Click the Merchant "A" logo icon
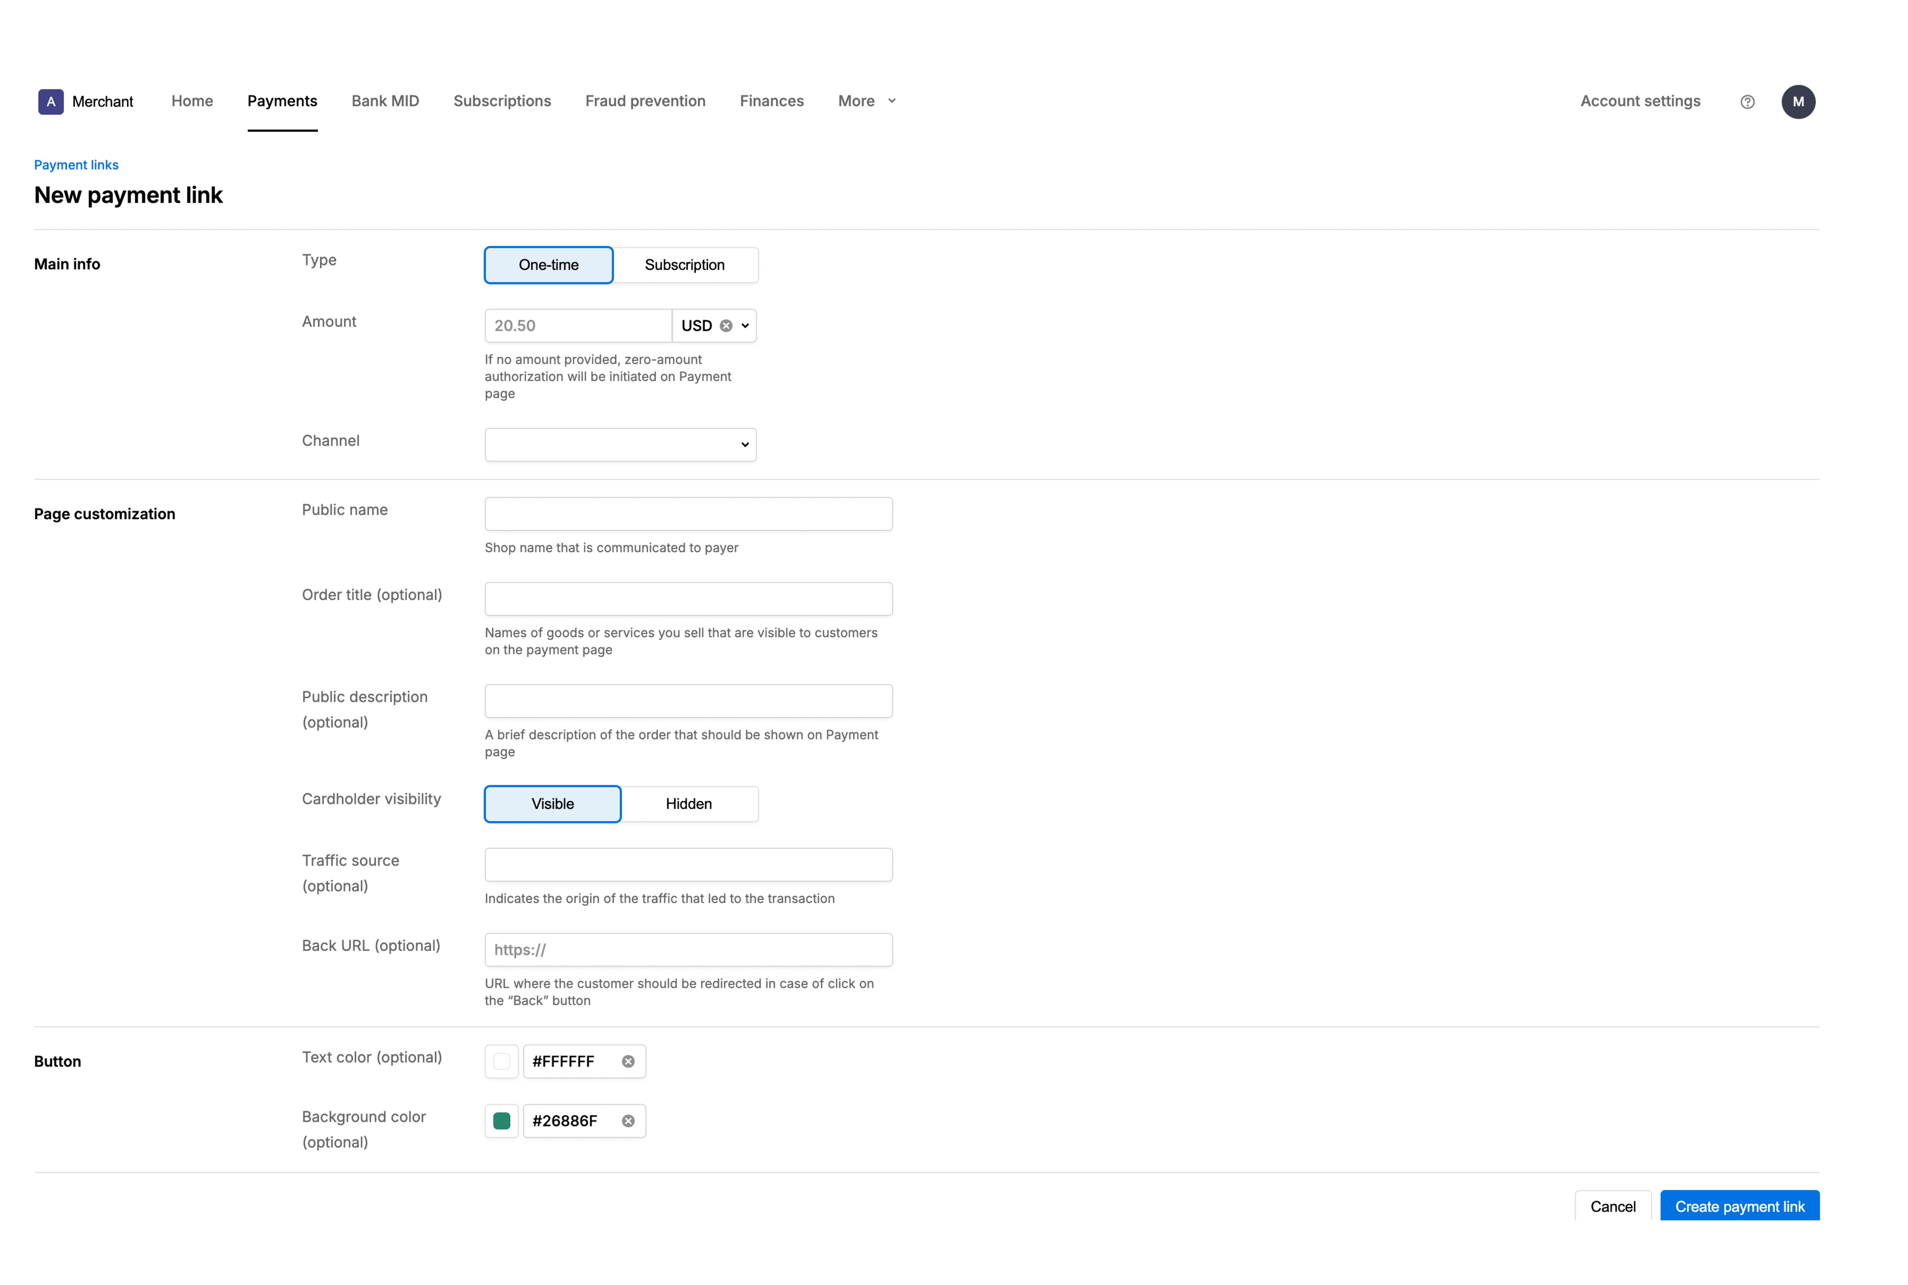 (50, 102)
